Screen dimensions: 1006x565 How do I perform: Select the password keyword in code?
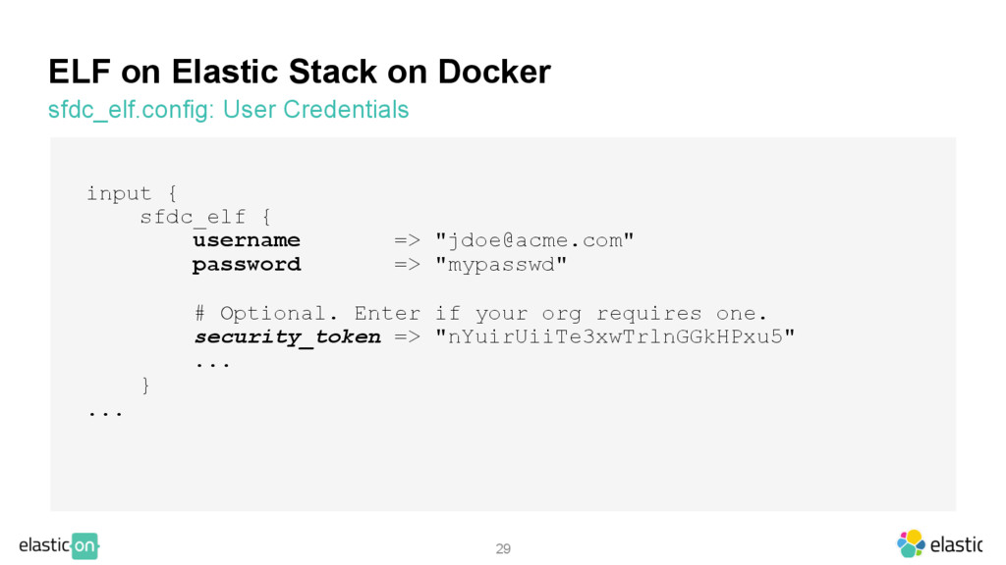(x=247, y=265)
